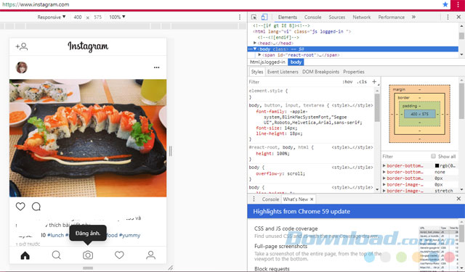The width and height of the screenshot is (465, 272).
Task: Open the DOM Breakpoints subtab
Action: pos(320,72)
